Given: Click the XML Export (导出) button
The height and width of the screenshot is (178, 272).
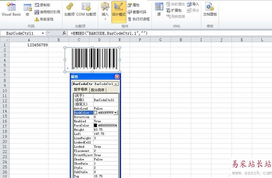Looking at the screenshot, I should (x=193, y=11).
